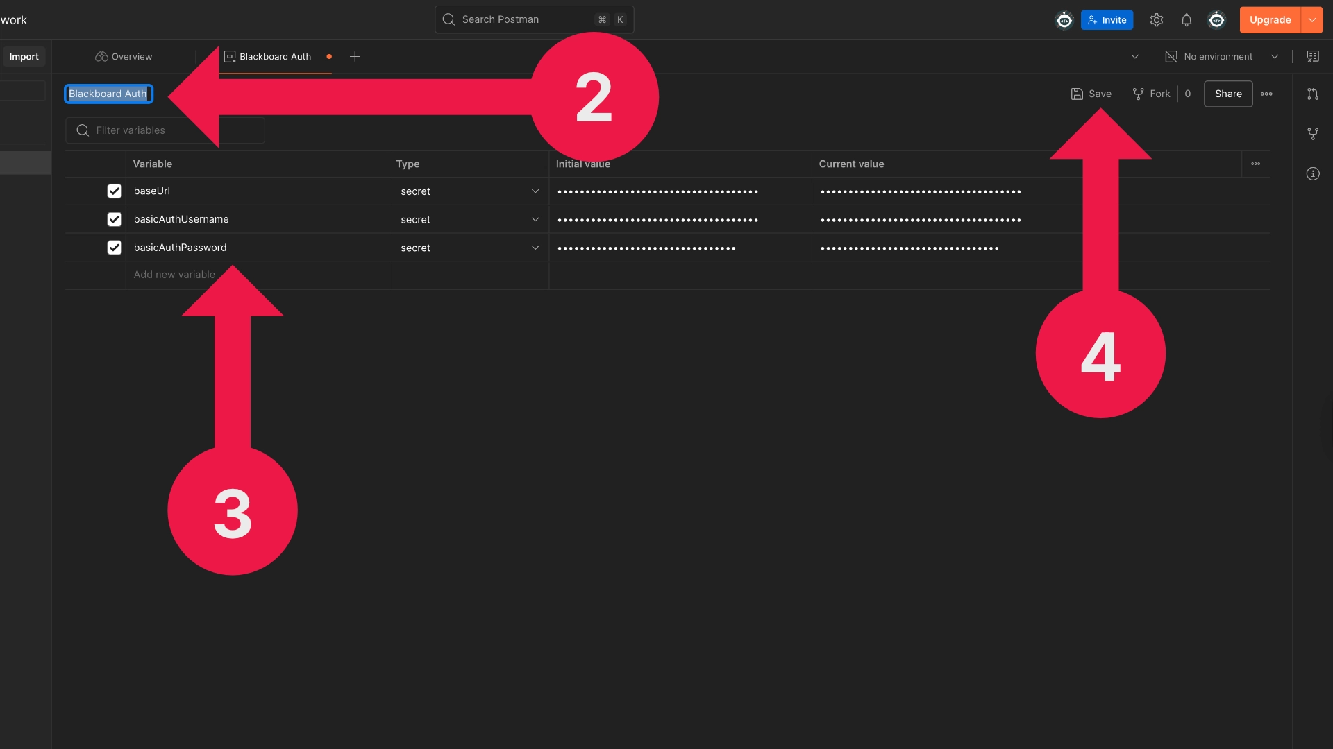
Task: Uncheck the baseUrl variable checkbox
Action: coord(115,191)
